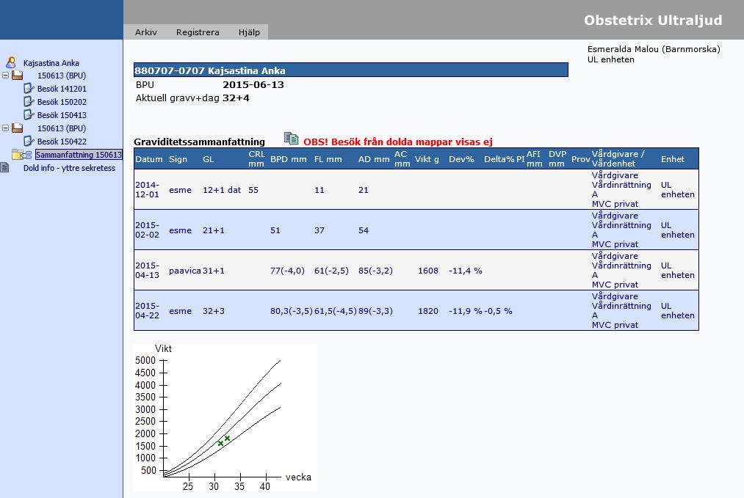
Task: Click the FL value 61,5(-4,5)
Action: tap(336, 311)
